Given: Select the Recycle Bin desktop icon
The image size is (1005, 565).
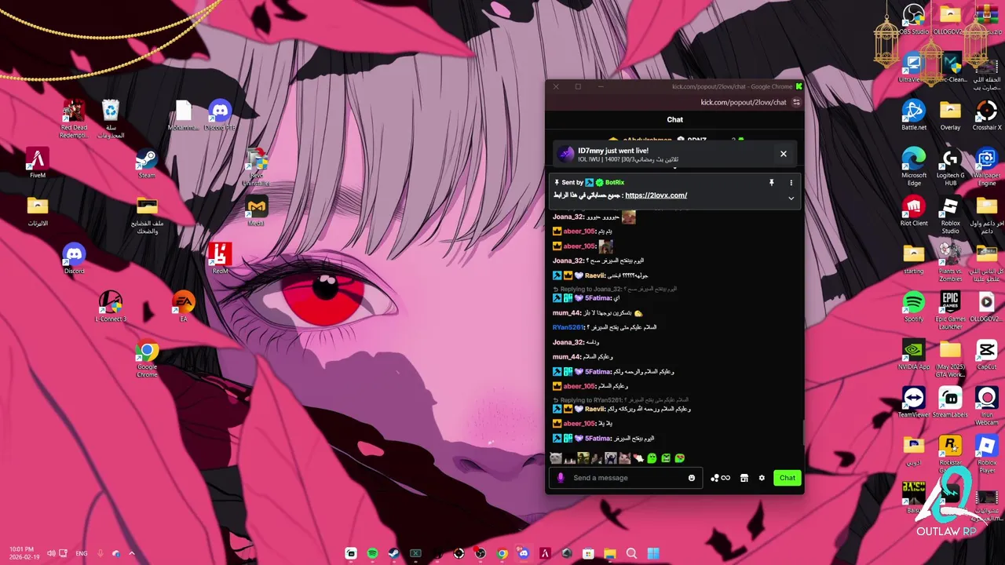Looking at the screenshot, I should 111,119.
